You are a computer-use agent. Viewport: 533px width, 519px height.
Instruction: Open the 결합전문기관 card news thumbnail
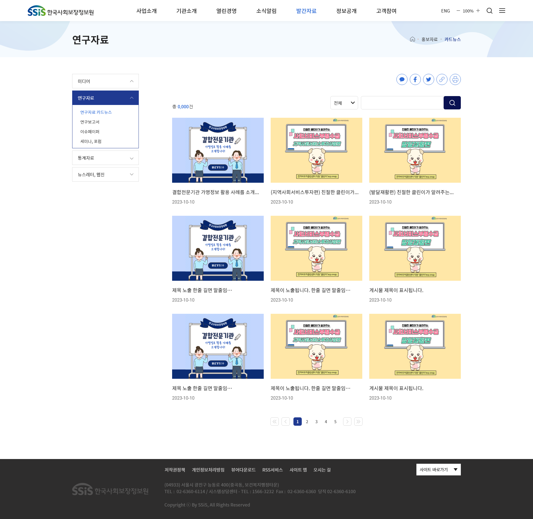pos(218,150)
